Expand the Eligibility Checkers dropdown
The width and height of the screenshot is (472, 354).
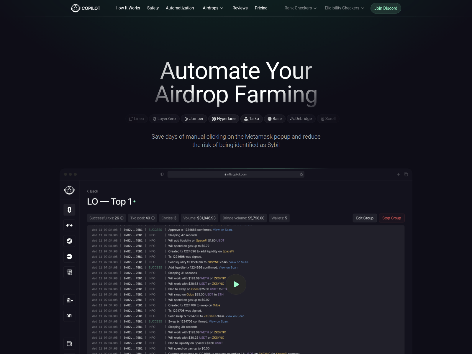click(345, 8)
